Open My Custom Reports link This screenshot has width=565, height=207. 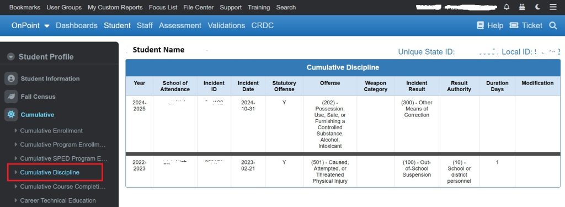115,7
